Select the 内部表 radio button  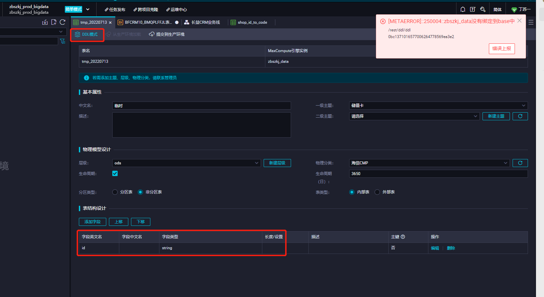352,192
